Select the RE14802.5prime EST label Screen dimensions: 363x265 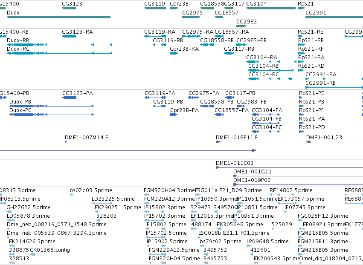291,190
